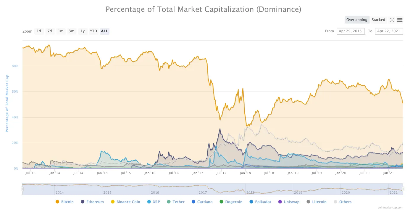
Task: Switch chart to Overlapping mode
Action: [357, 20]
